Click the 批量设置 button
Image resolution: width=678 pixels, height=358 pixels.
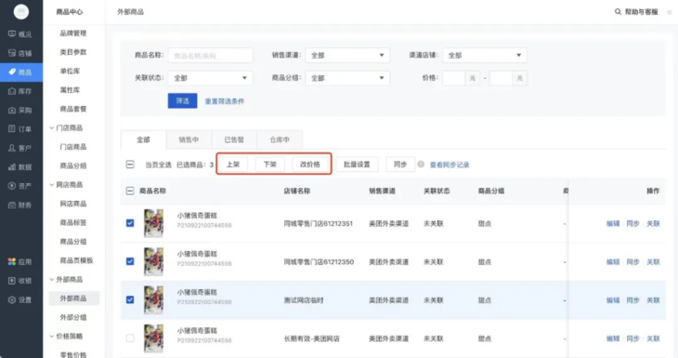click(357, 165)
